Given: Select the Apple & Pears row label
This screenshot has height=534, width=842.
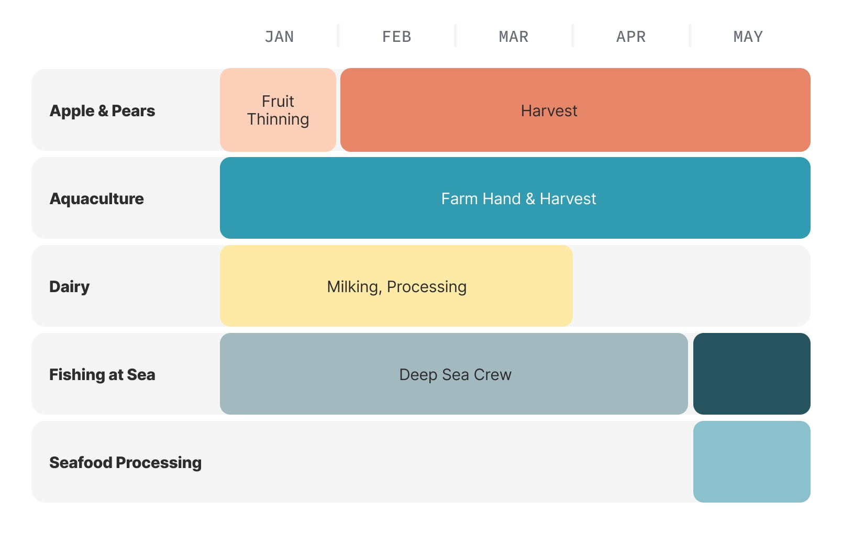Looking at the screenshot, I should pyautogui.click(x=102, y=111).
